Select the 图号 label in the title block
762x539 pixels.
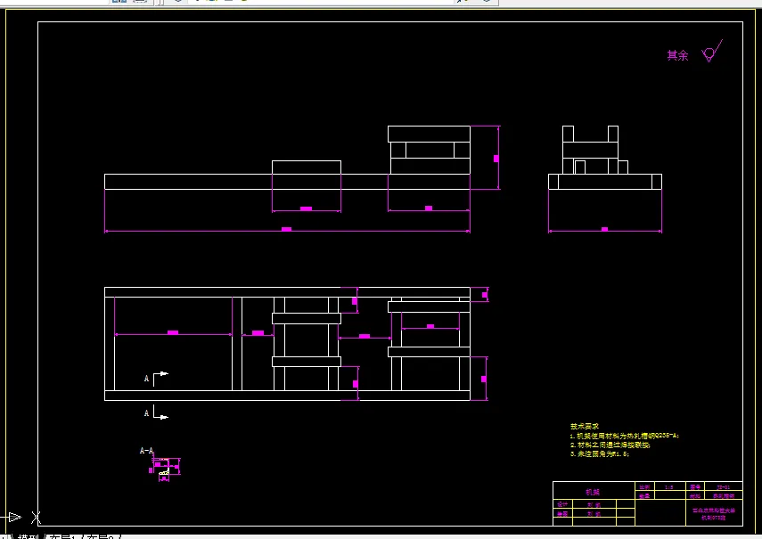pyautogui.click(x=695, y=486)
